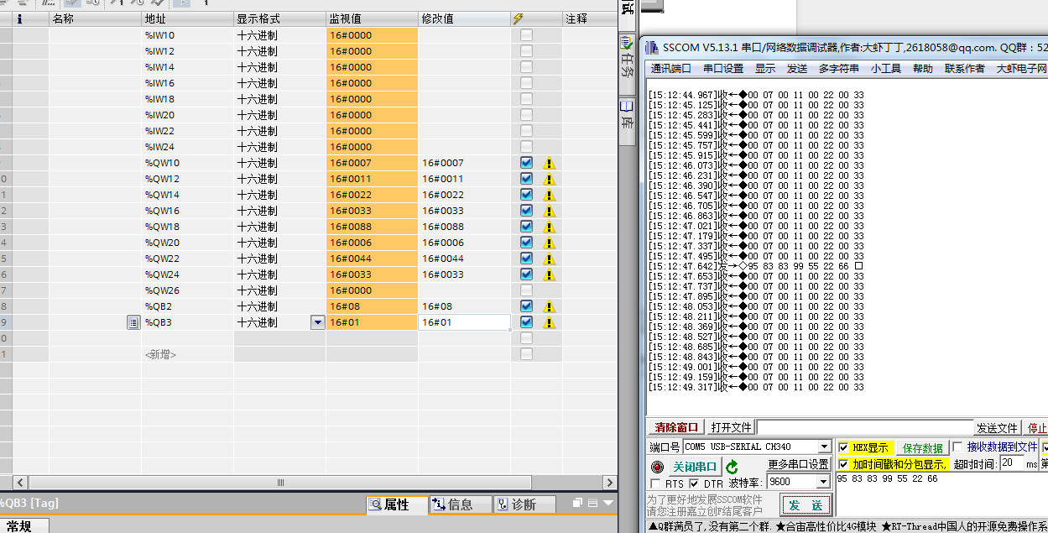
Task: Click the info column header icon
Action: point(19,18)
